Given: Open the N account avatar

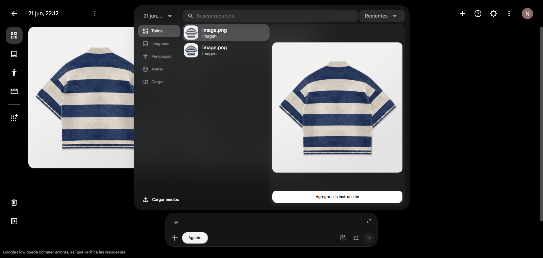Looking at the screenshot, I should tap(527, 14).
